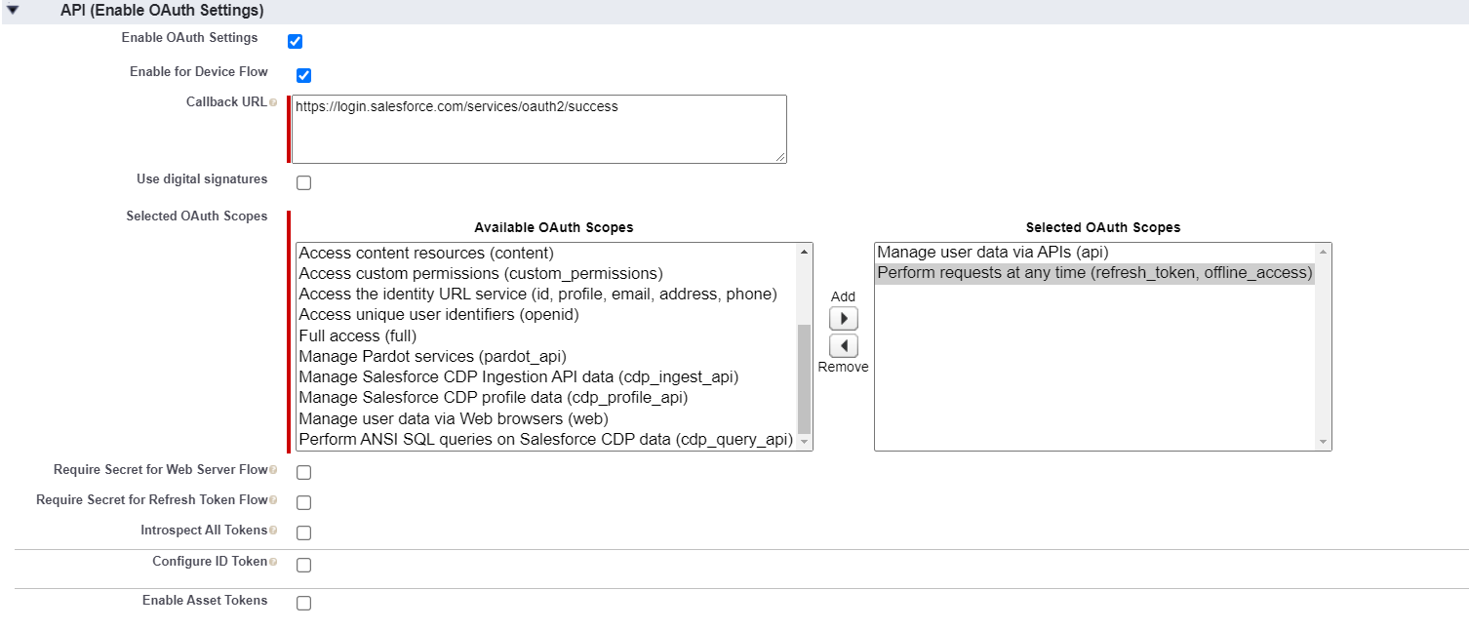Disable Enable for Device Flow

(302, 75)
